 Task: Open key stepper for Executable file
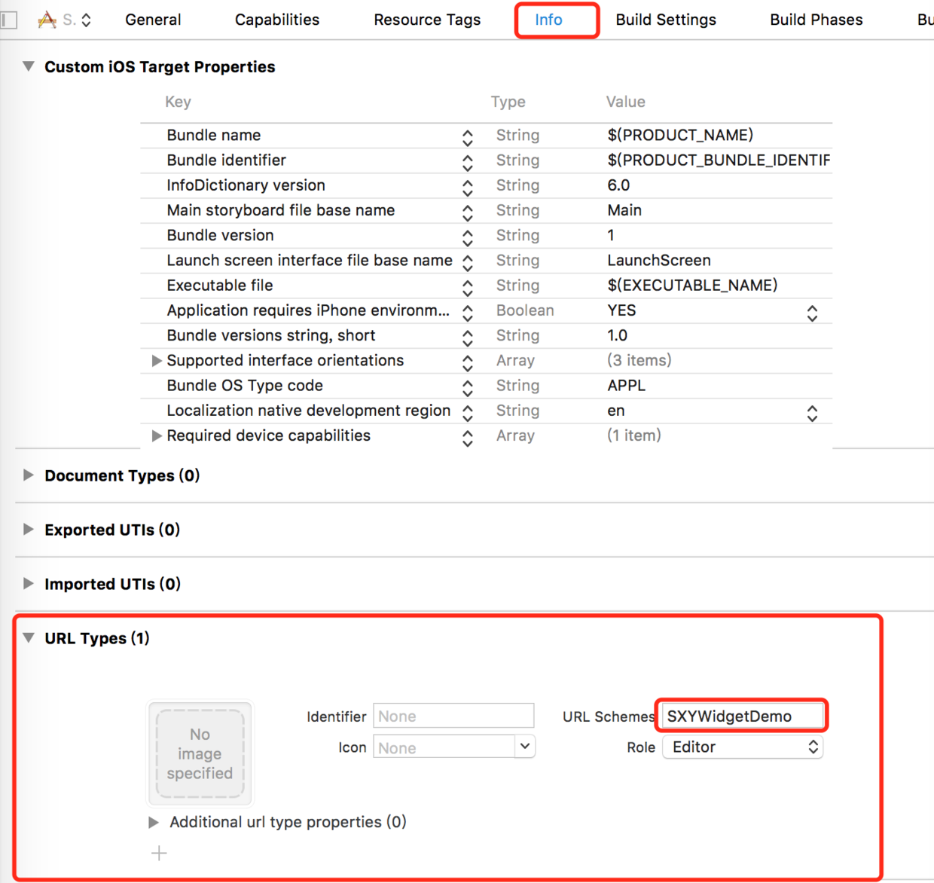tap(468, 288)
